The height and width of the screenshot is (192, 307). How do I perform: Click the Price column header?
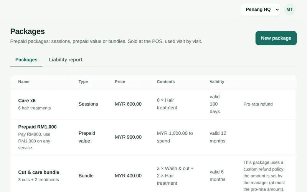tap(120, 82)
